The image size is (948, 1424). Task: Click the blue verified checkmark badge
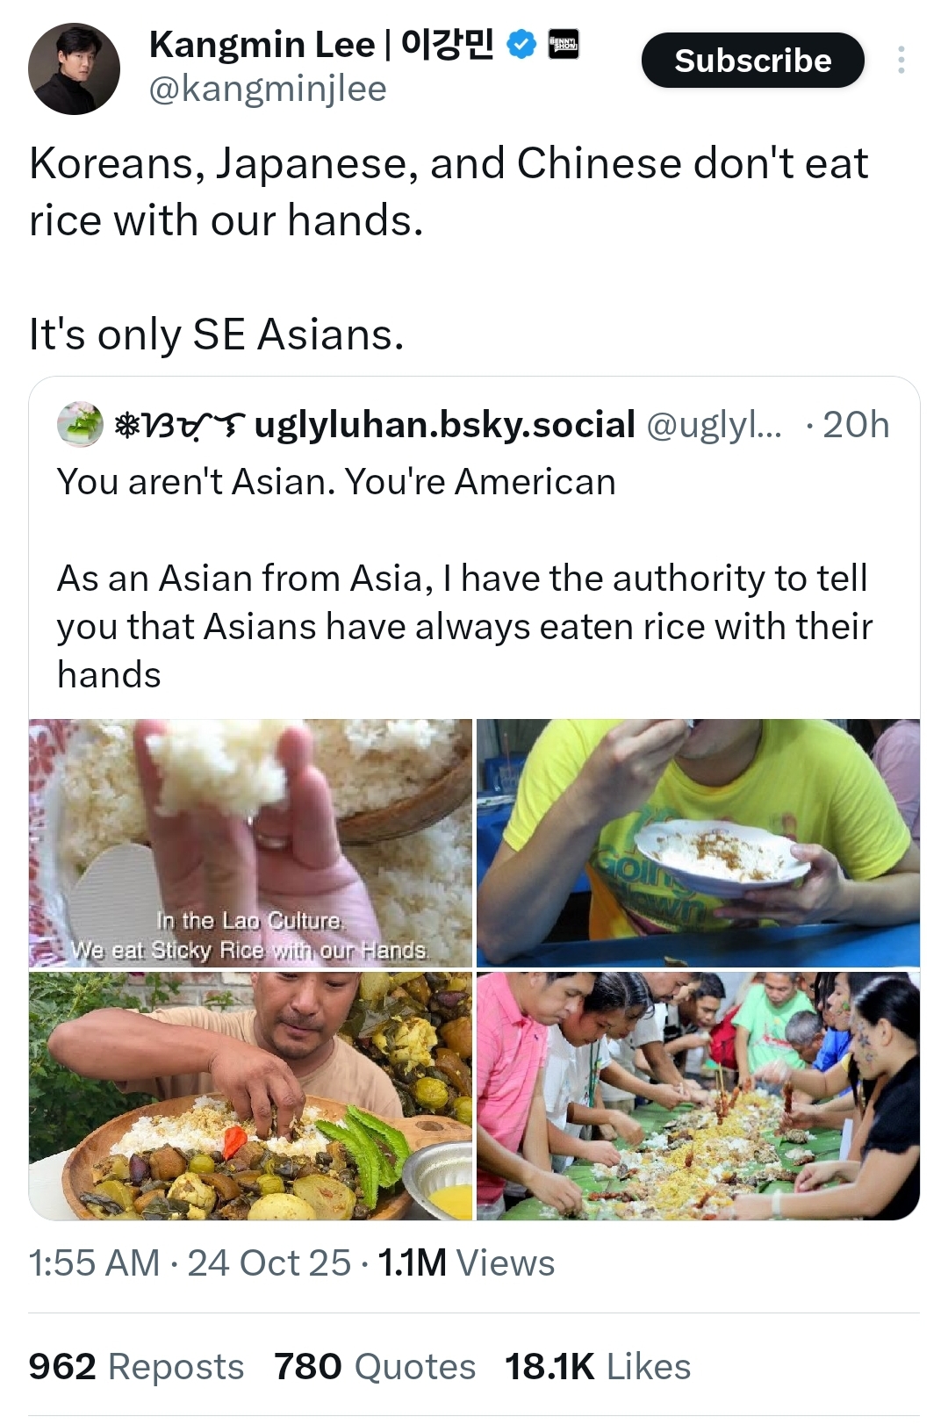(521, 44)
